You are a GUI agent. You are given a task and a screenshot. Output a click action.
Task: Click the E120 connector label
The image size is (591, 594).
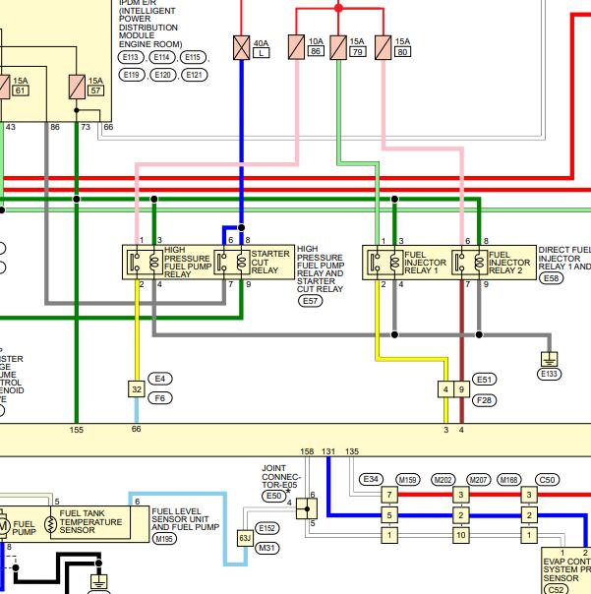(x=163, y=75)
